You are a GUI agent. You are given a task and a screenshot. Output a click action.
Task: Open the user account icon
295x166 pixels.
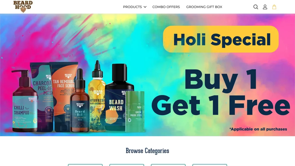265,7
